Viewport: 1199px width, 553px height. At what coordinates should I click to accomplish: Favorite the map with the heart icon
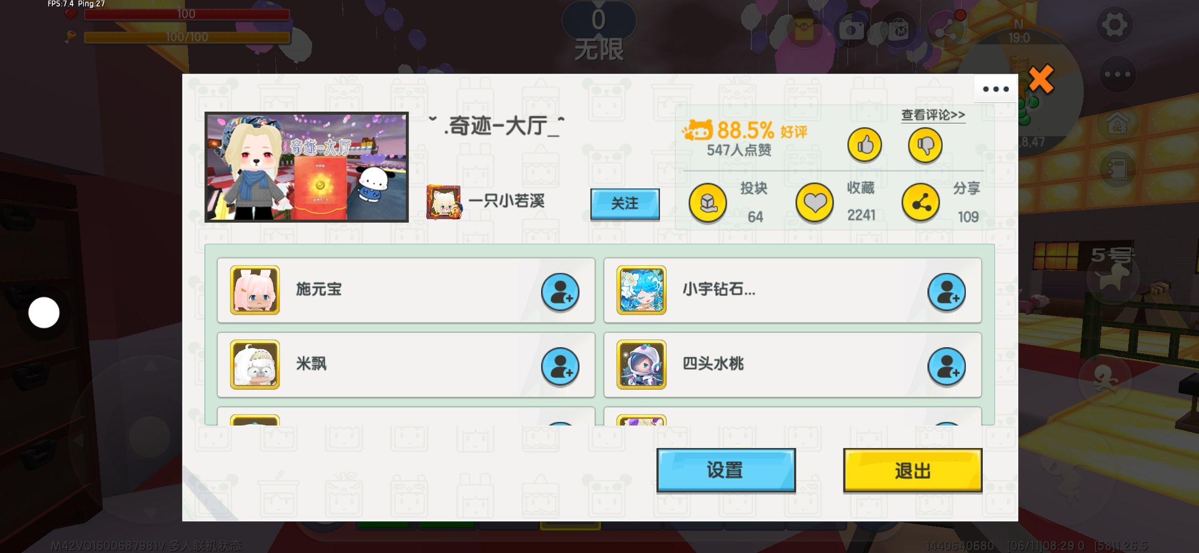(x=814, y=203)
